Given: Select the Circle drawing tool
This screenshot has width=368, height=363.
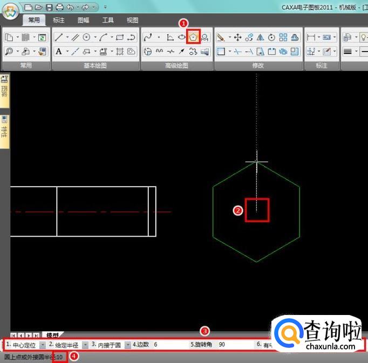Looking at the screenshot, I should pyautogui.click(x=86, y=37).
